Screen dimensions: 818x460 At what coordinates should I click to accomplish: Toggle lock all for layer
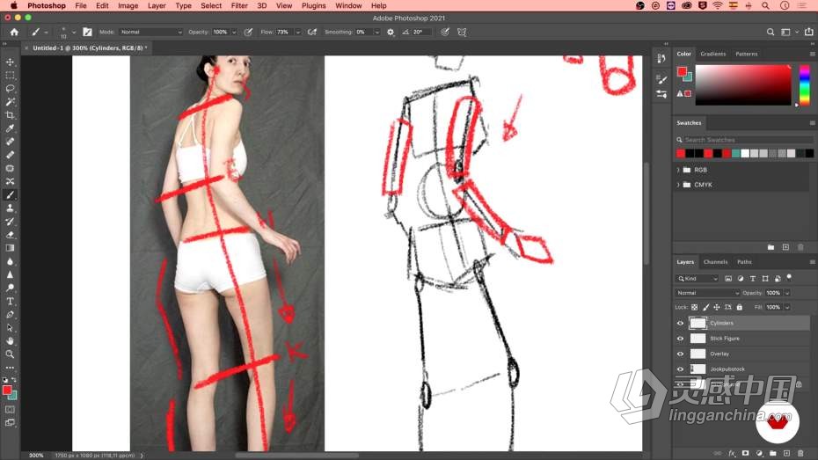click(739, 308)
